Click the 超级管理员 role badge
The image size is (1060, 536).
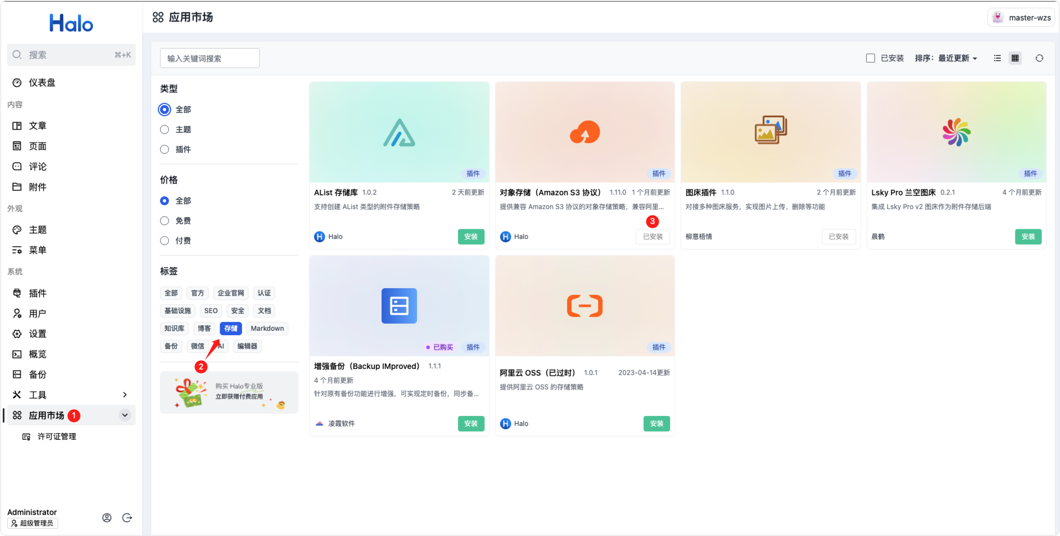[33, 523]
